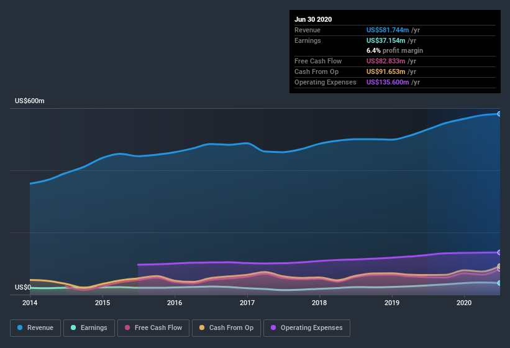Toggle the Cash From Op legend button

point(226,328)
